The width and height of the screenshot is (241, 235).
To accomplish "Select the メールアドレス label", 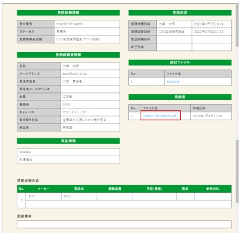I will pyautogui.click(x=30, y=74).
